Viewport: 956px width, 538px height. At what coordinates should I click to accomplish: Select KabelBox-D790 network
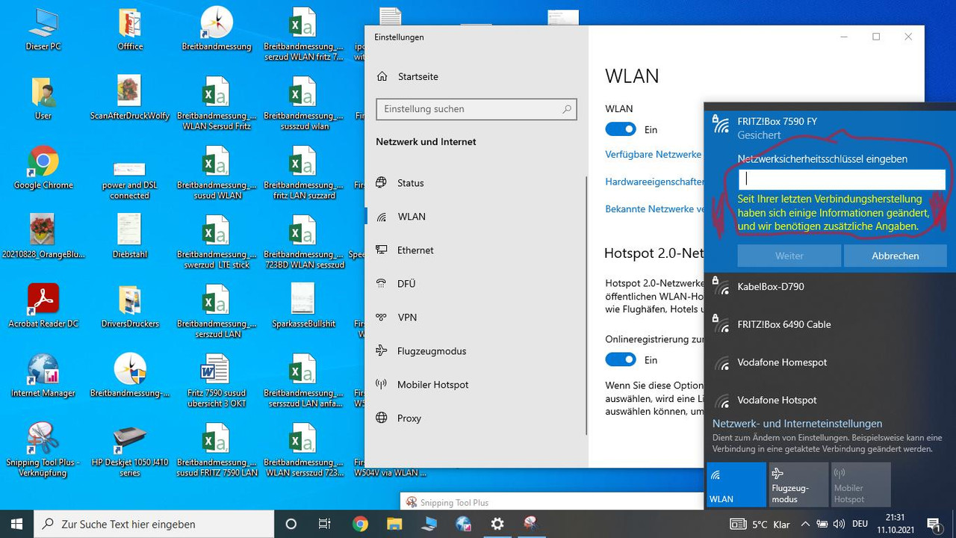(830, 287)
